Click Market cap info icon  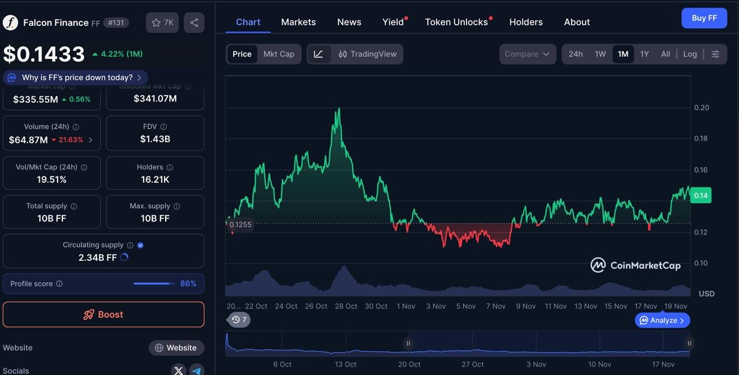point(72,87)
